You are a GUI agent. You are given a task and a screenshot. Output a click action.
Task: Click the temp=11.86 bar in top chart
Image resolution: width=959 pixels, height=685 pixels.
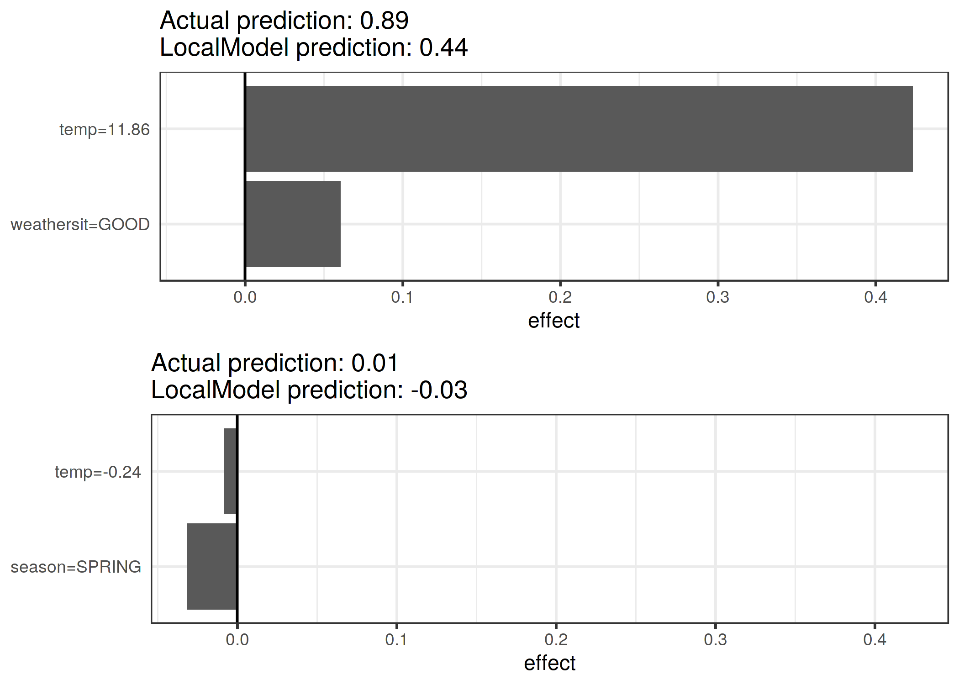point(579,129)
